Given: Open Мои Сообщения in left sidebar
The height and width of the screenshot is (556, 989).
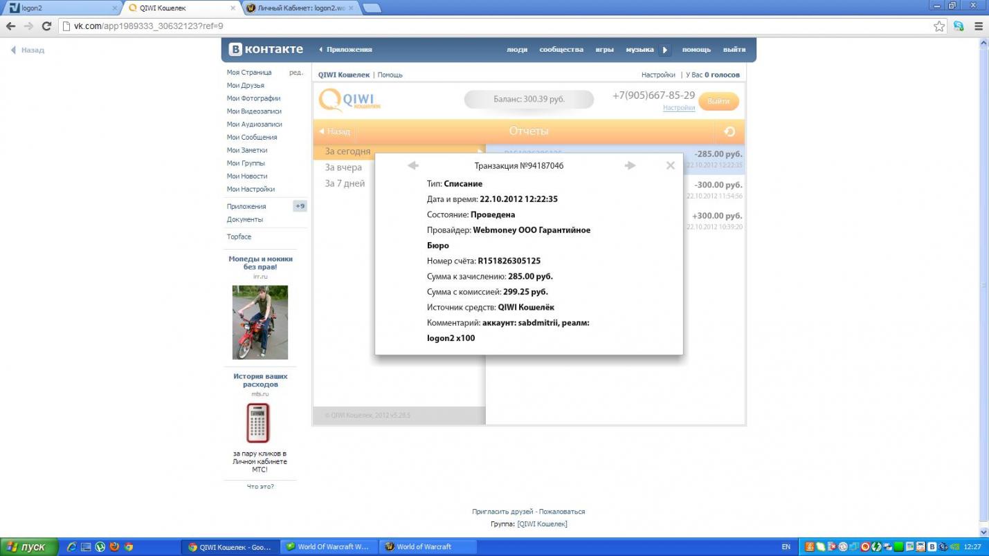Looking at the screenshot, I should click(252, 137).
